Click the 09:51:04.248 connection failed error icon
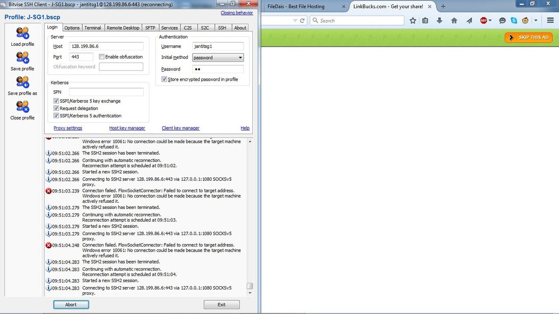 tap(48, 245)
